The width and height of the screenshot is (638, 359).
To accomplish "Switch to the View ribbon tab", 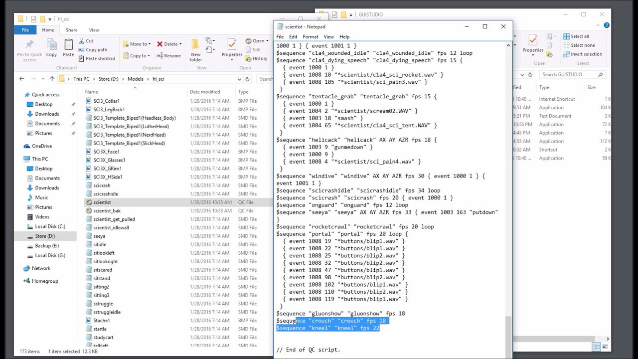I will pos(94,30).
